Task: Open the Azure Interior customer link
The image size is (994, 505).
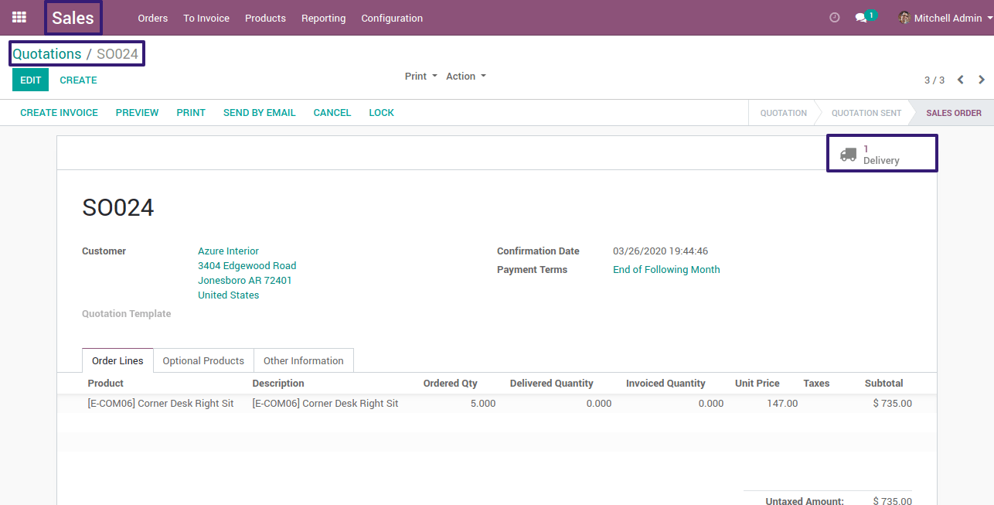Action: pos(228,251)
